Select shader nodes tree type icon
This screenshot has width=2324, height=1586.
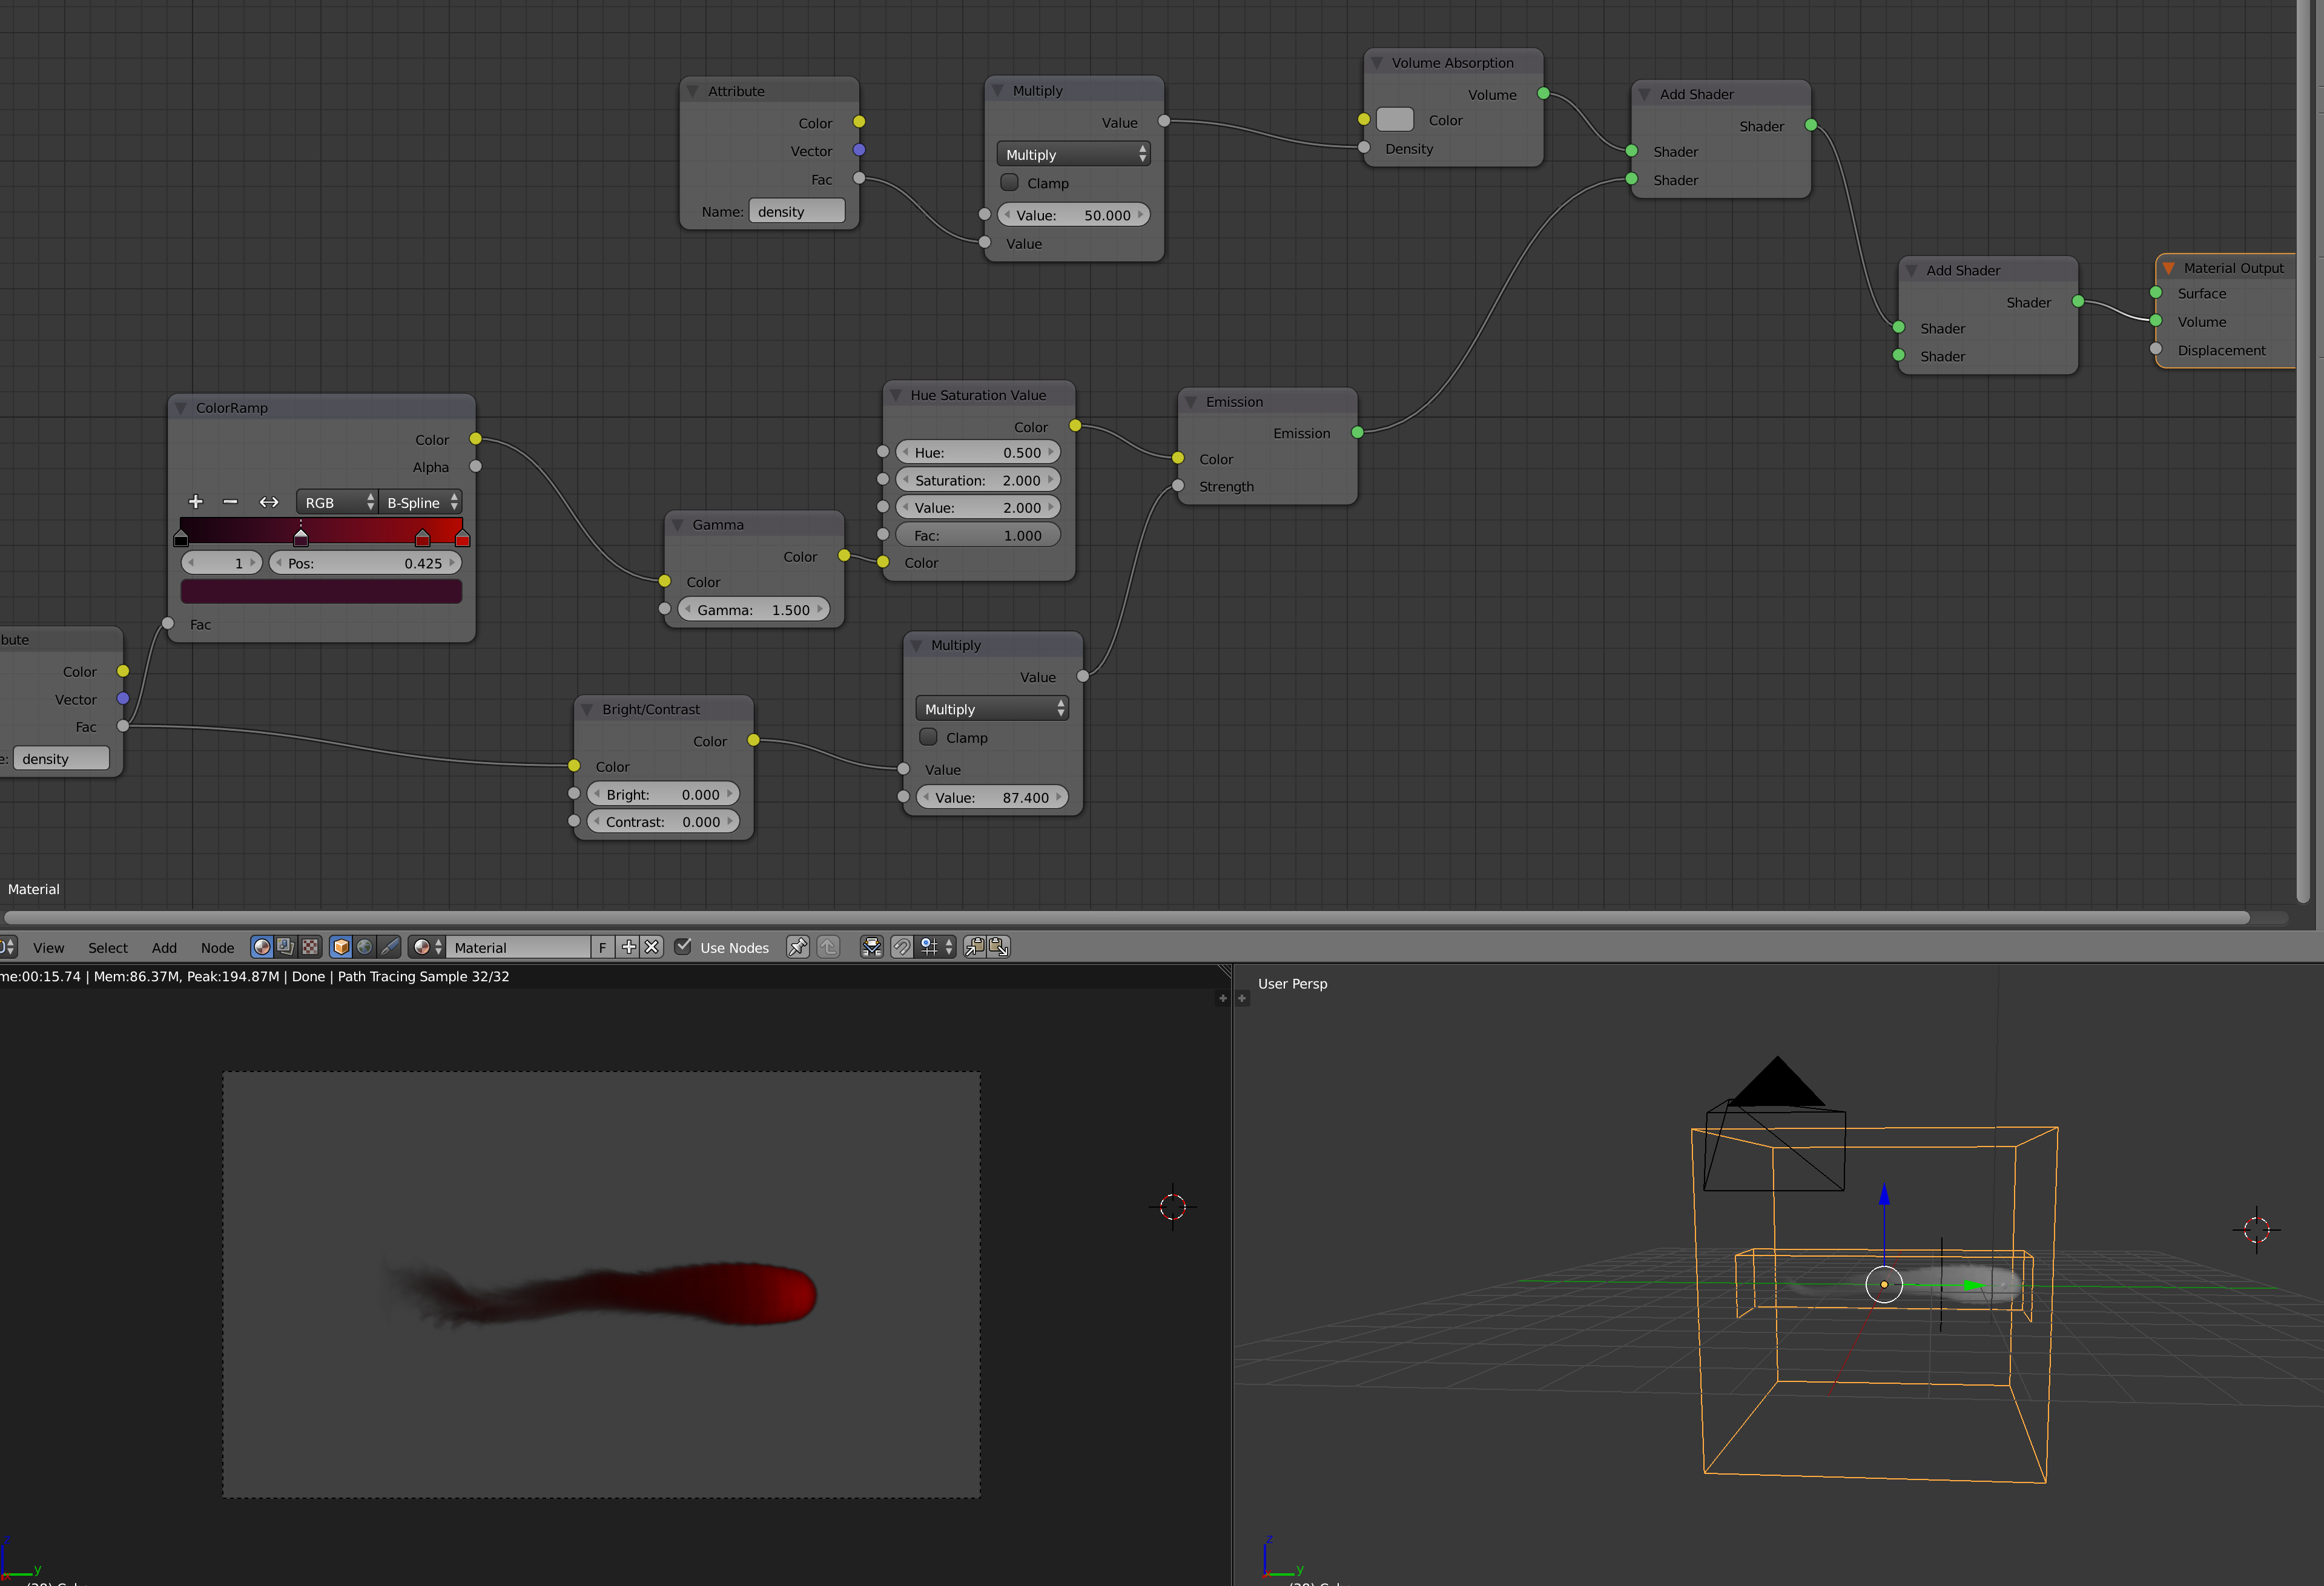[x=262, y=947]
